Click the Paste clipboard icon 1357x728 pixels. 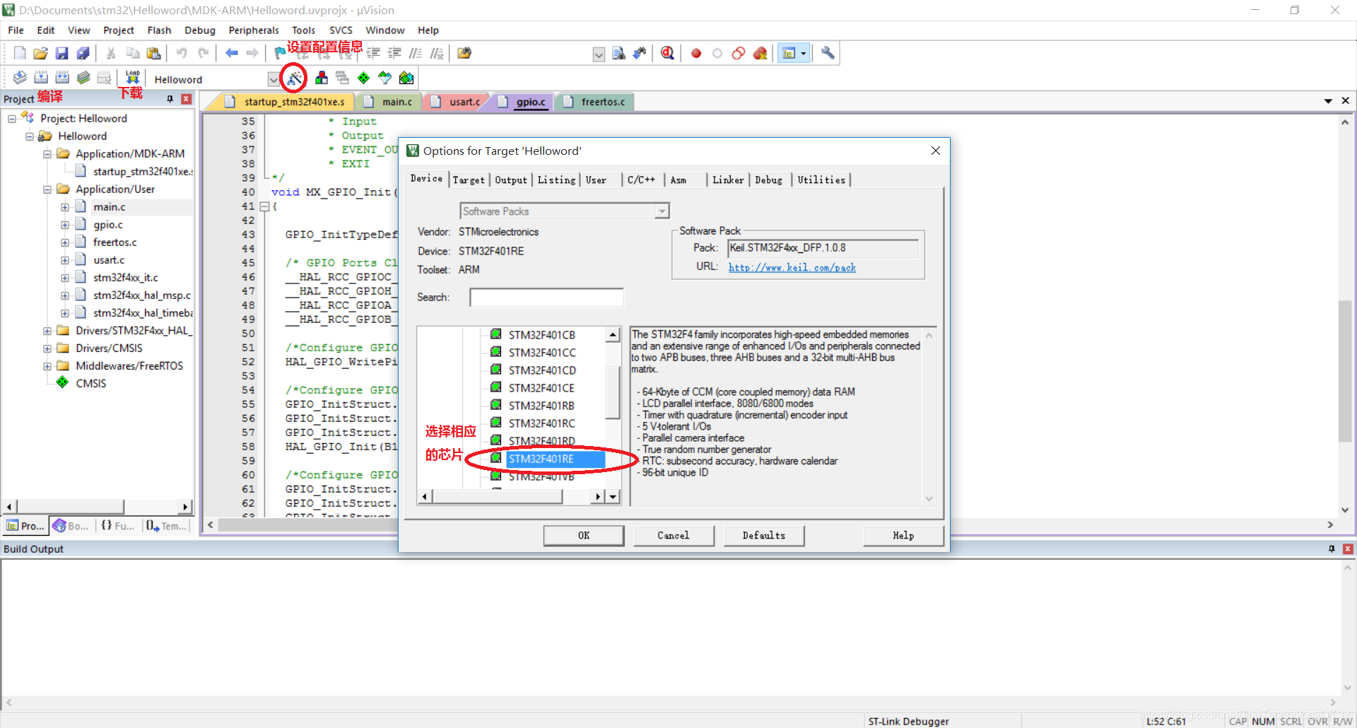coord(153,53)
